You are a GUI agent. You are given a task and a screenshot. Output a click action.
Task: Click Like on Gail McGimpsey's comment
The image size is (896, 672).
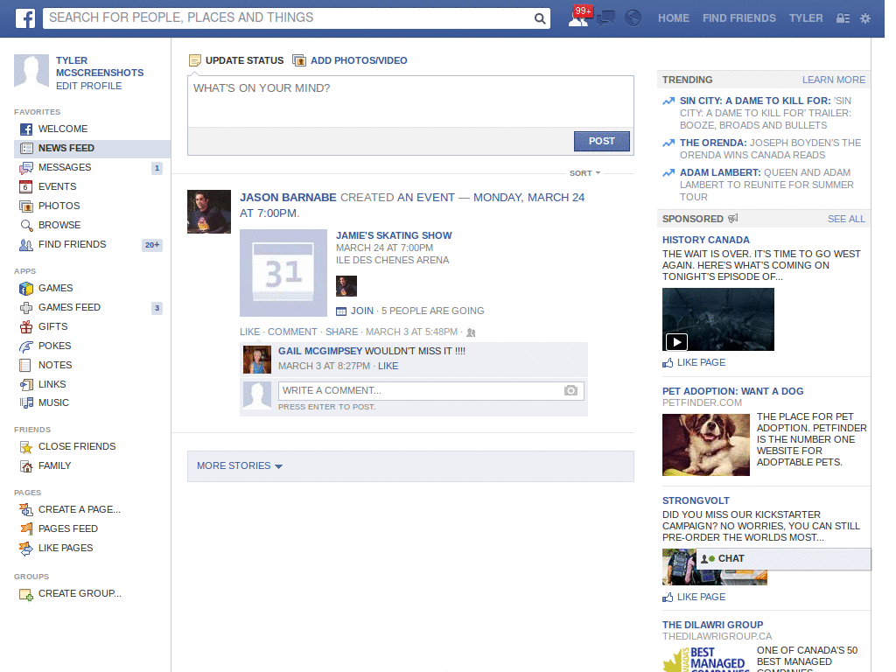[x=388, y=366]
